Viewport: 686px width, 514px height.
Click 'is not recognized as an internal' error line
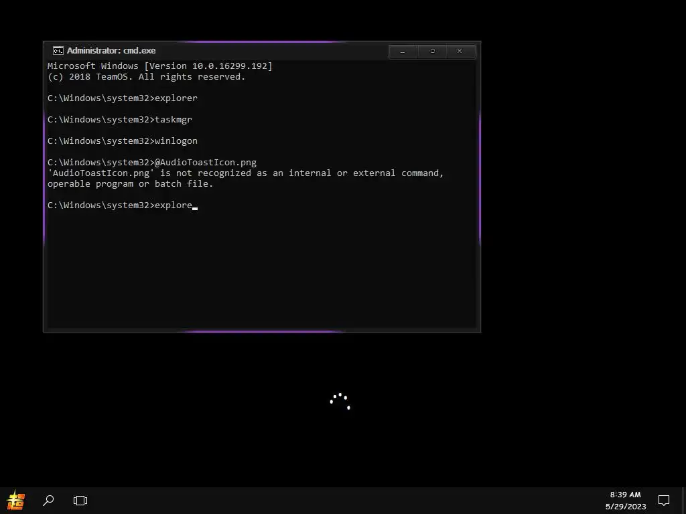tap(245, 173)
